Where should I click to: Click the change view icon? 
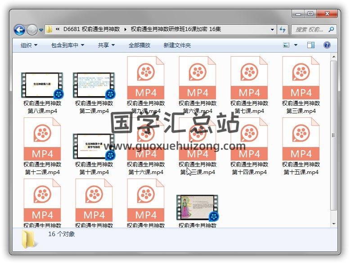click(286, 45)
